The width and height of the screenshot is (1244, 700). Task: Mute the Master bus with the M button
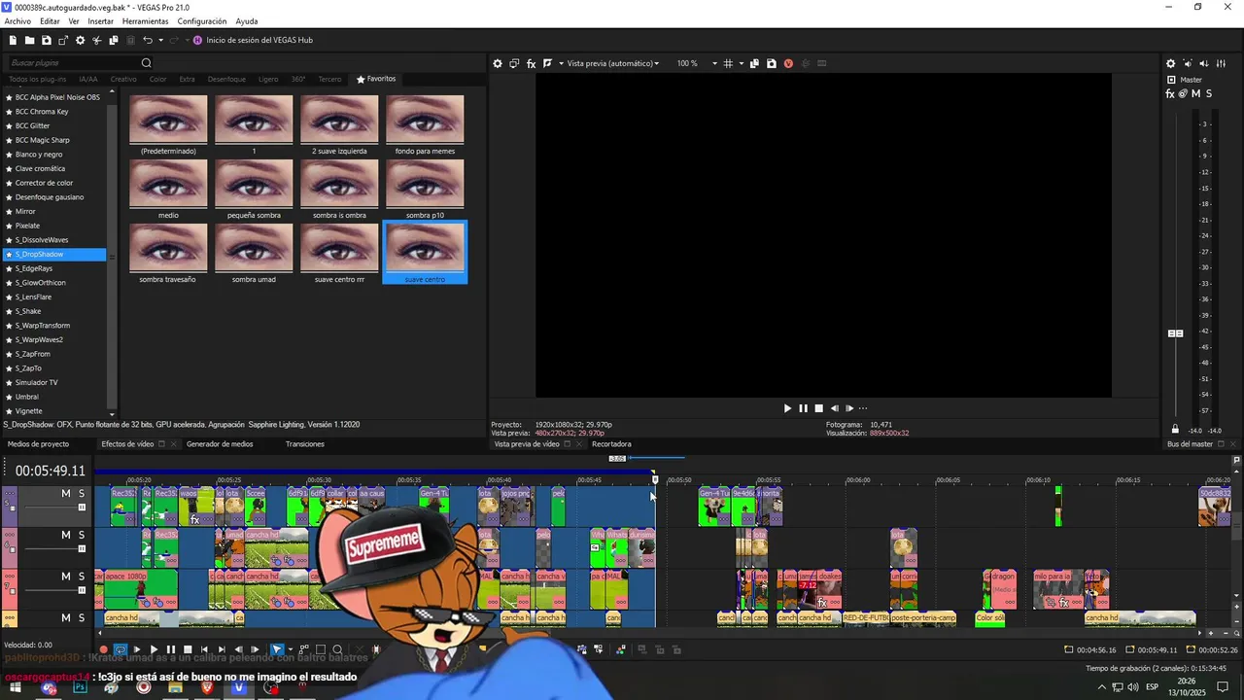pyautogui.click(x=1196, y=93)
